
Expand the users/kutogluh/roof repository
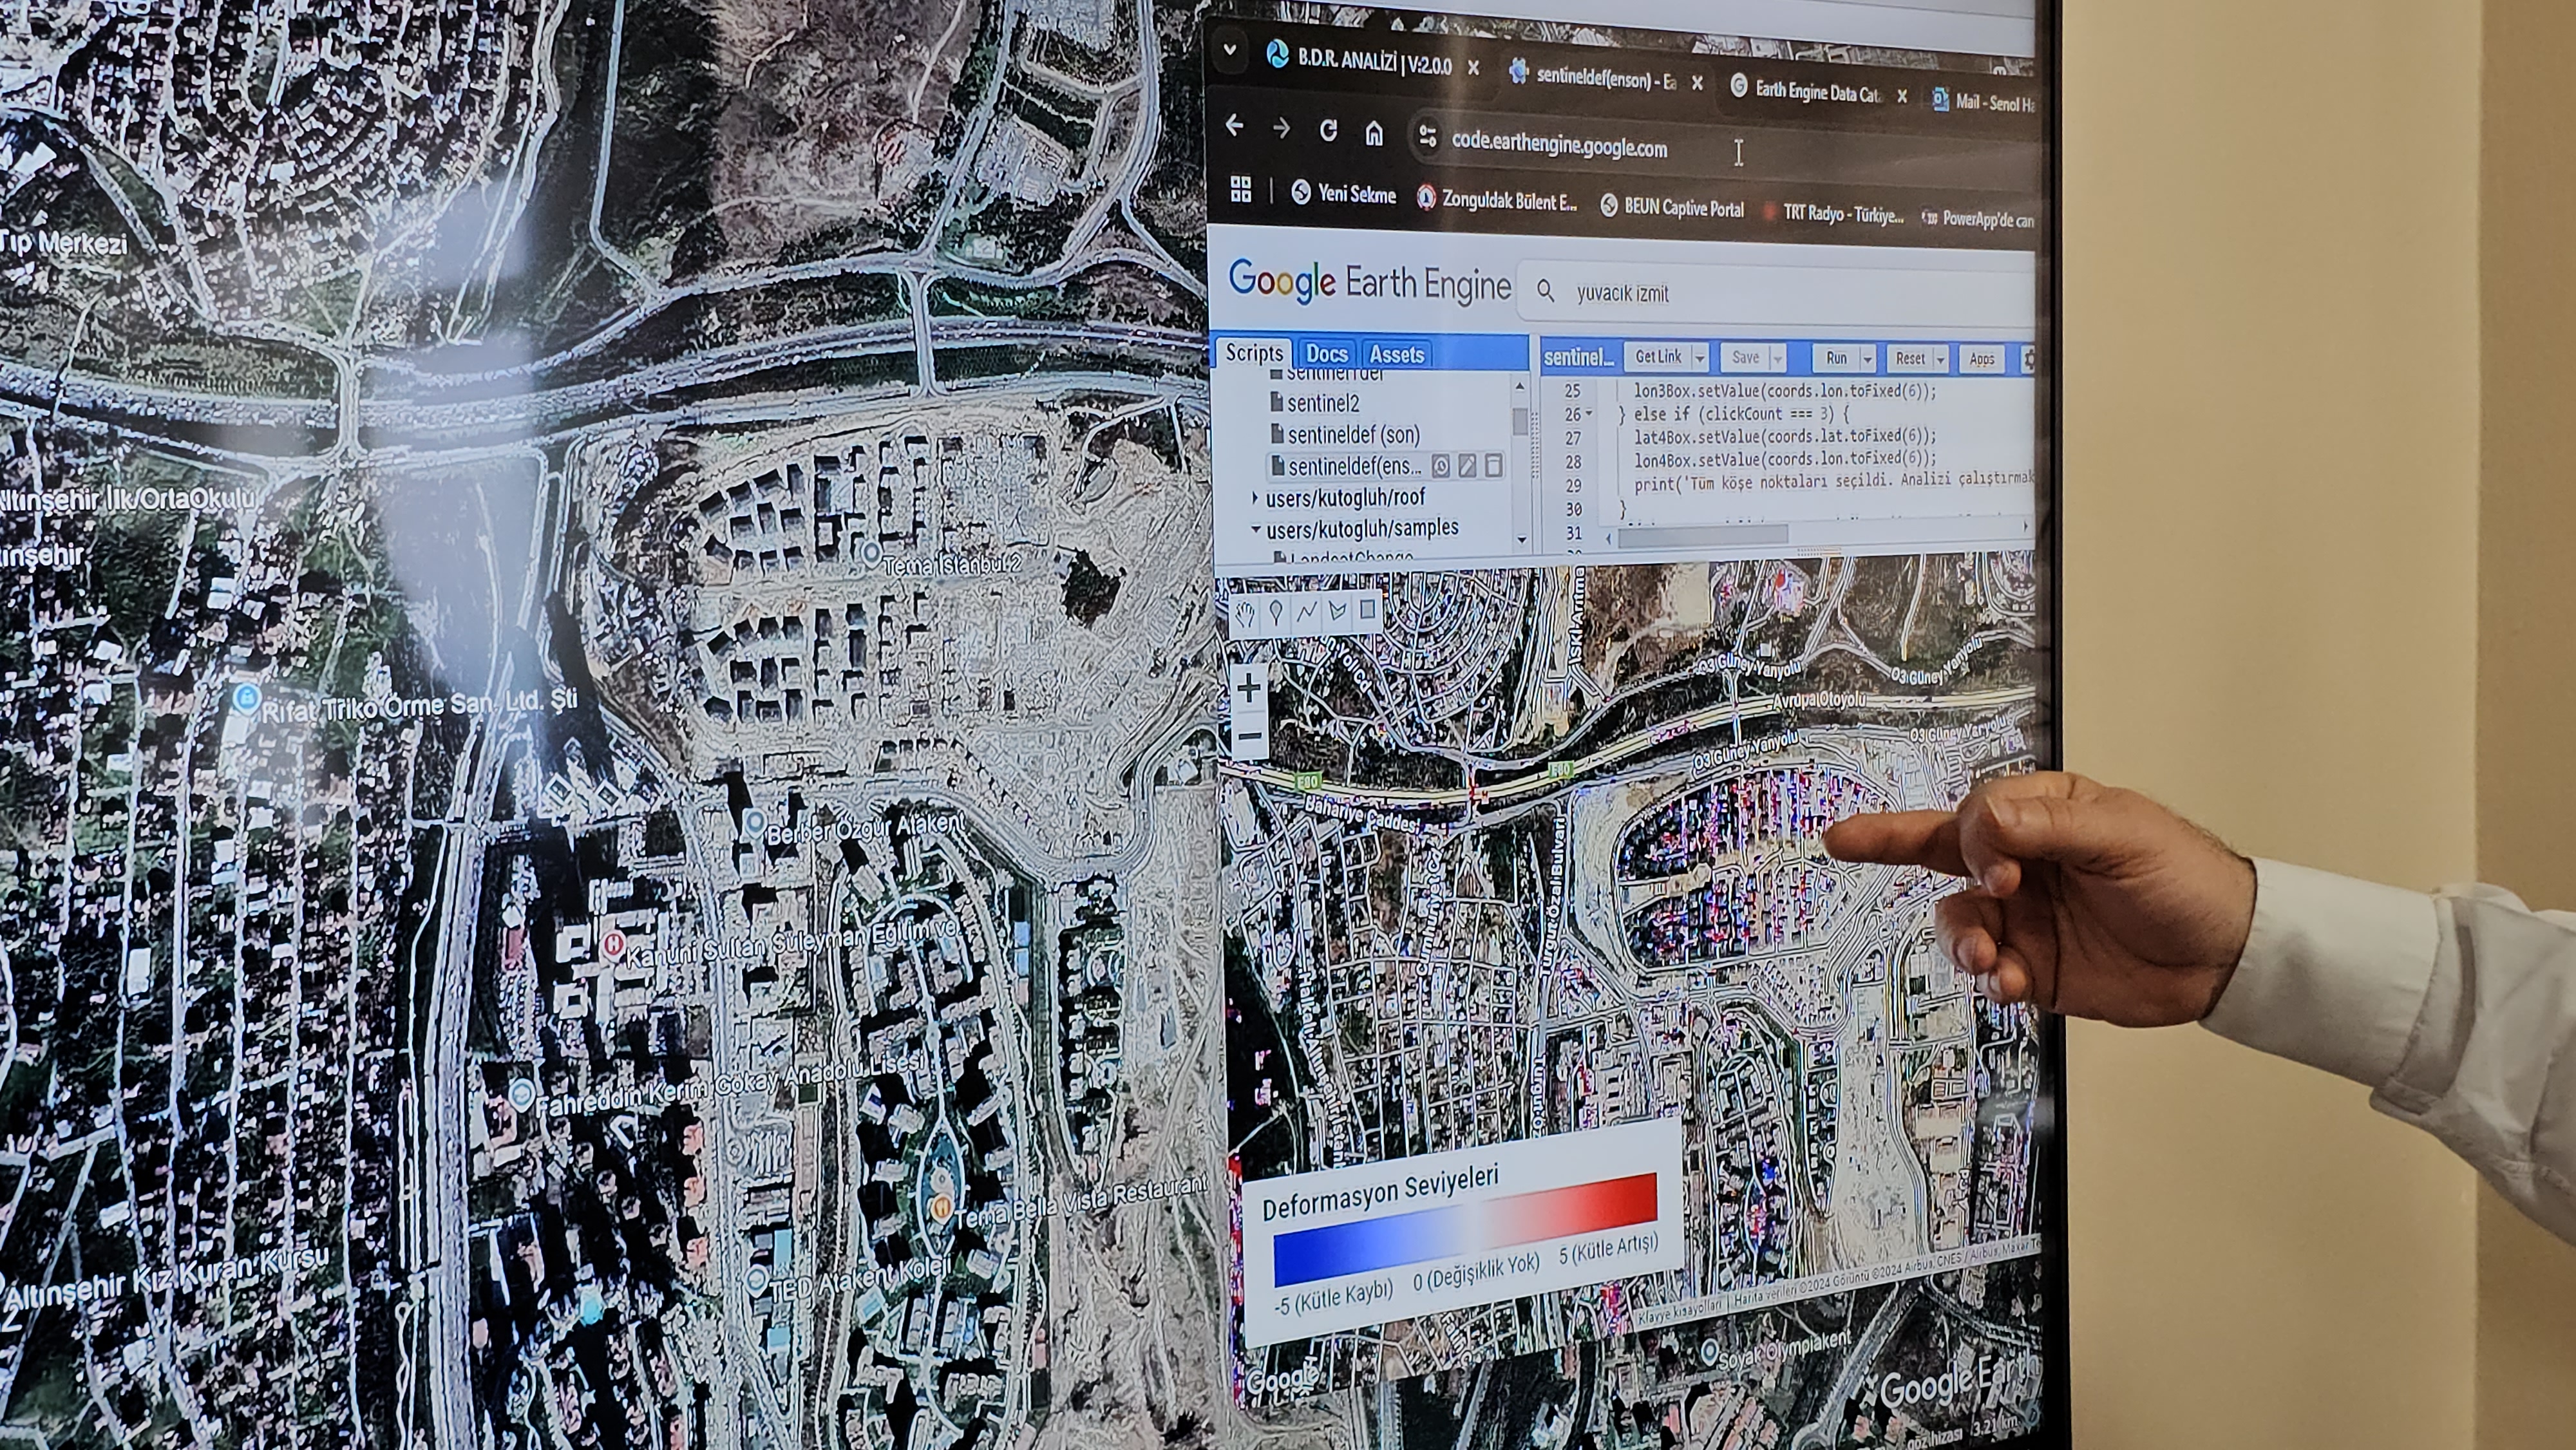point(1255,497)
